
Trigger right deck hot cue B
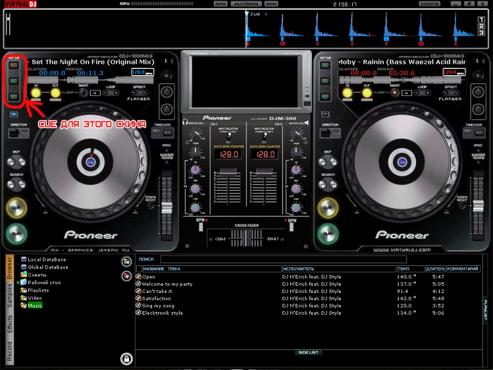325,81
